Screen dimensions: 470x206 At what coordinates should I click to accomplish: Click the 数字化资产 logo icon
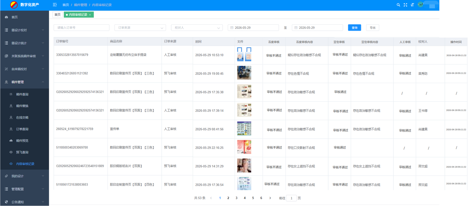14,5
